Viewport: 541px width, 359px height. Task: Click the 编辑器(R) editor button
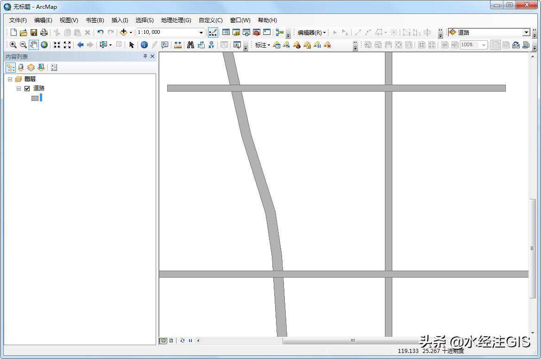pyautogui.click(x=311, y=32)
